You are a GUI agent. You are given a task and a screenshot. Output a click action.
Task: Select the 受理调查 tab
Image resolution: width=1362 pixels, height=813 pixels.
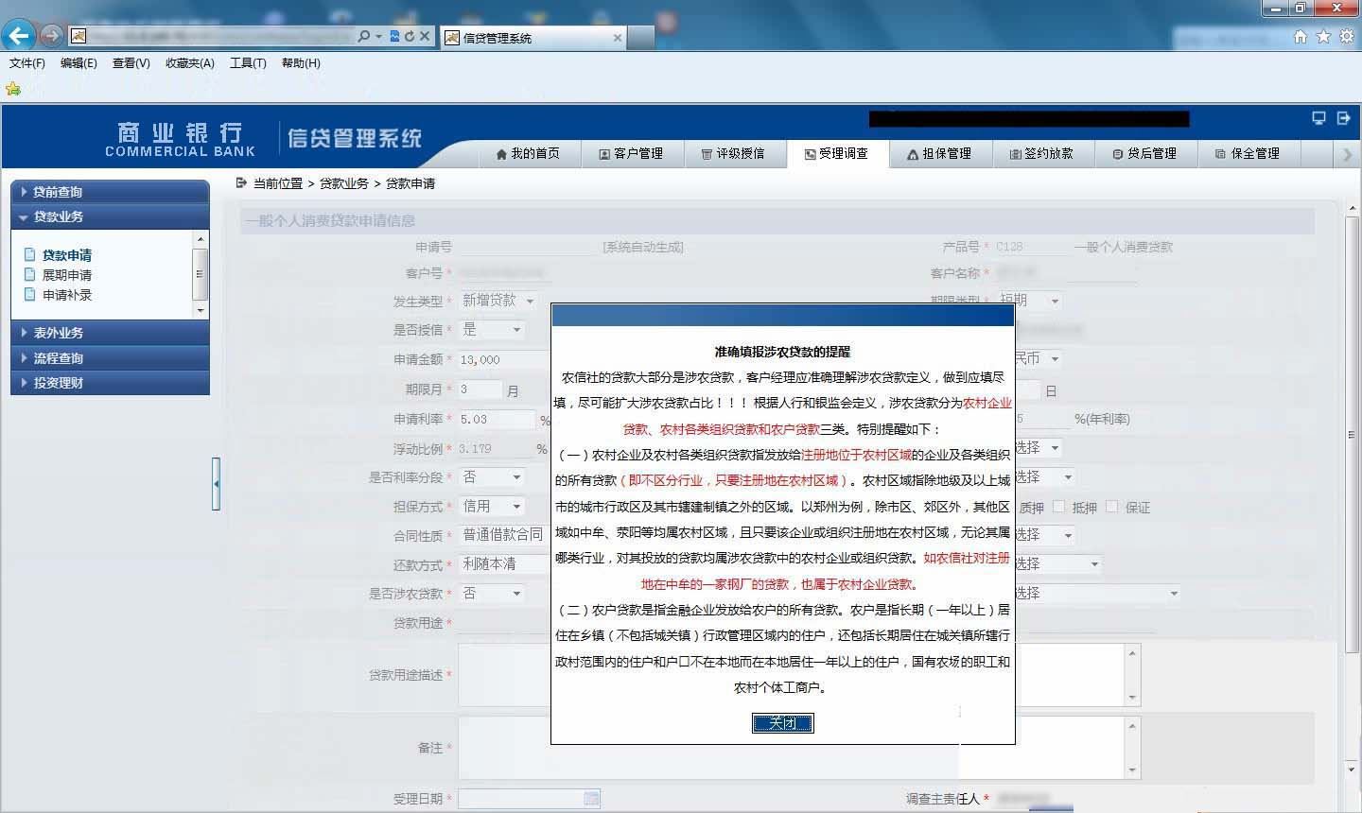coord(837,154)
